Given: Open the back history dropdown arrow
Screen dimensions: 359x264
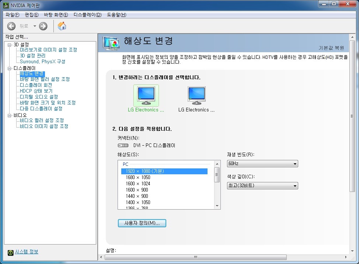Looking at the screenshot, I should click(35, 26).
